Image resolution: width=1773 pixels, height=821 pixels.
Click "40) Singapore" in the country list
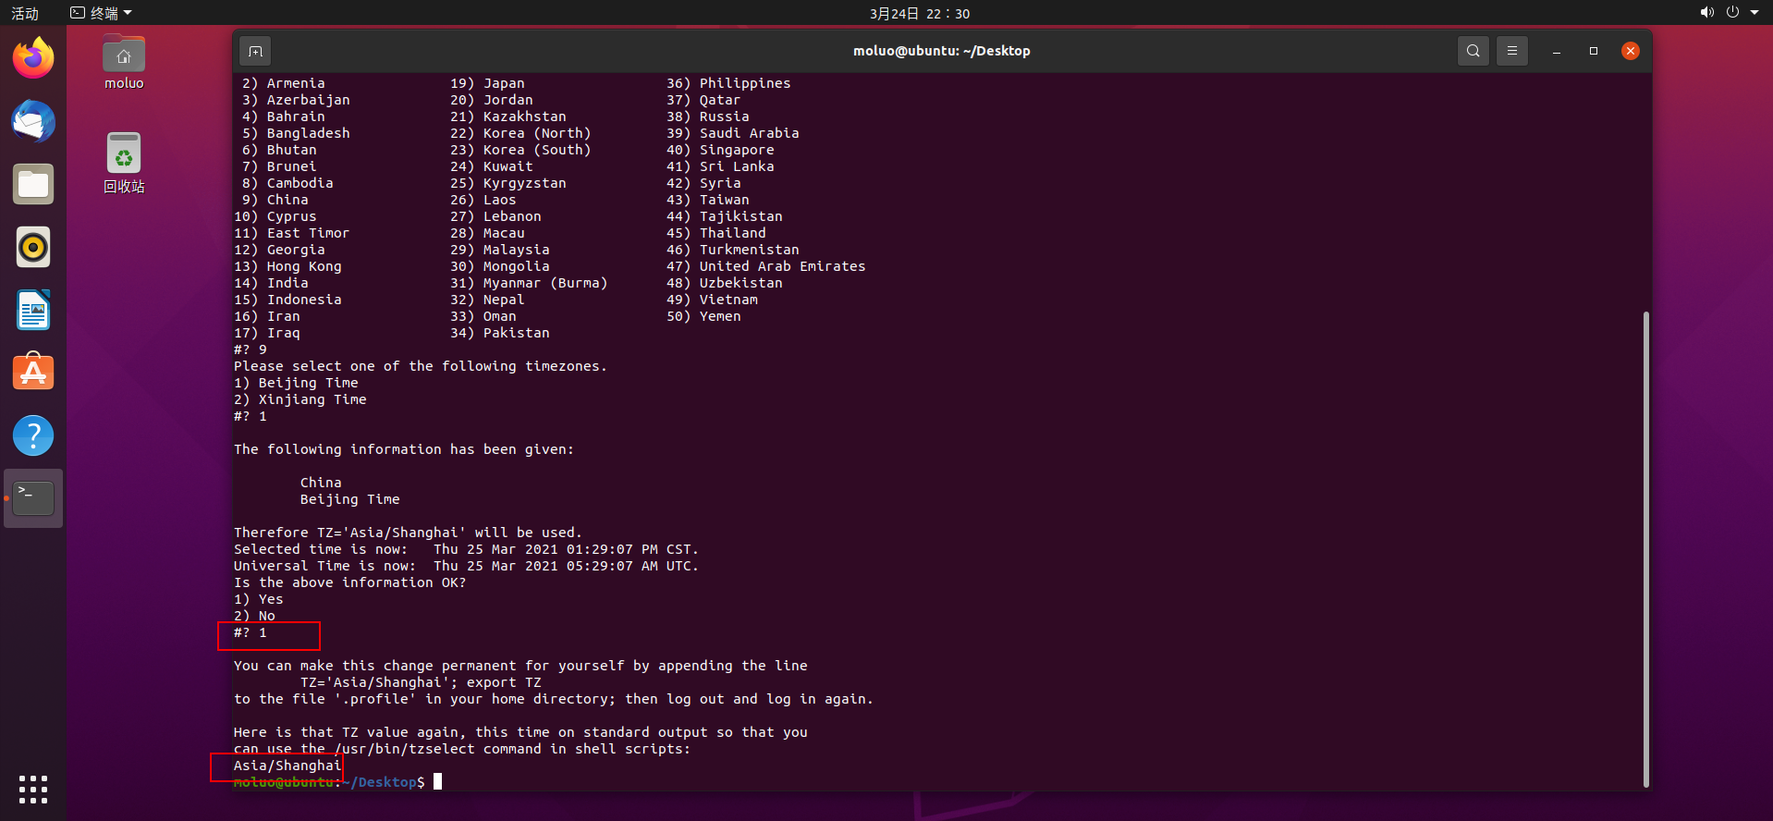point(720,150)
